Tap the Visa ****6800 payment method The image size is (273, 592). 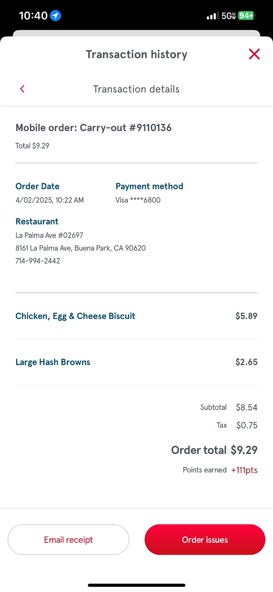tap(138, 200)
